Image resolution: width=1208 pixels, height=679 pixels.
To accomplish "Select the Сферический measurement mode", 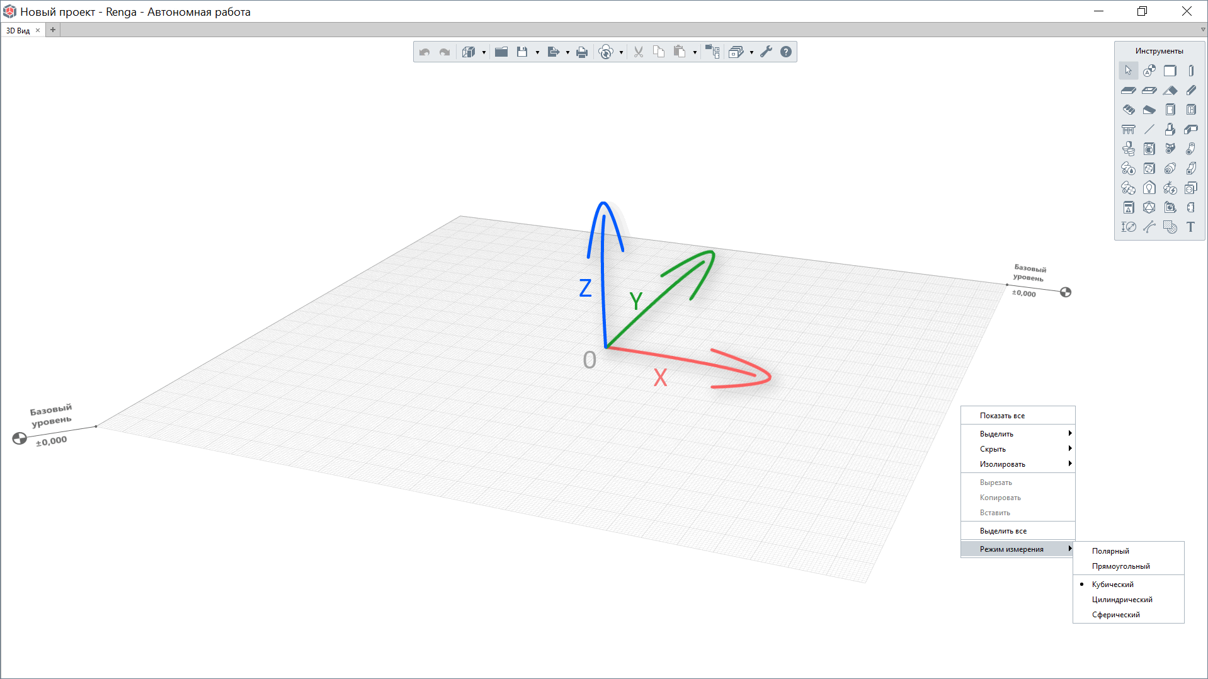I will 1129,614.
